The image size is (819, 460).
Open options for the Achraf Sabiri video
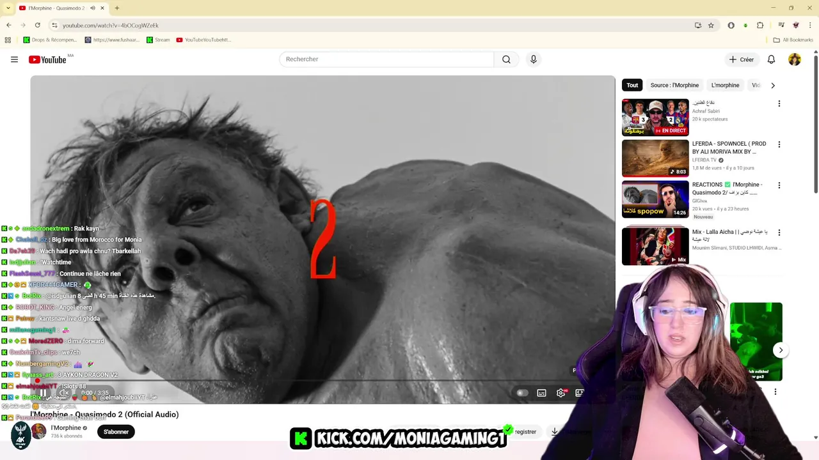point(779,103)
